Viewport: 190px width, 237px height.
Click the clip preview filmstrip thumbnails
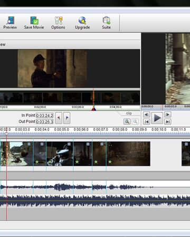click(70, 98)
